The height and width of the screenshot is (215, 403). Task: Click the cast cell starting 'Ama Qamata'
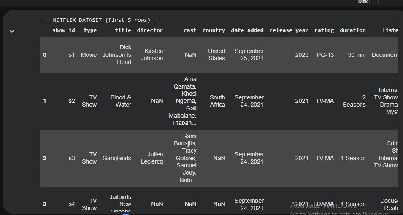pos(182,101)
